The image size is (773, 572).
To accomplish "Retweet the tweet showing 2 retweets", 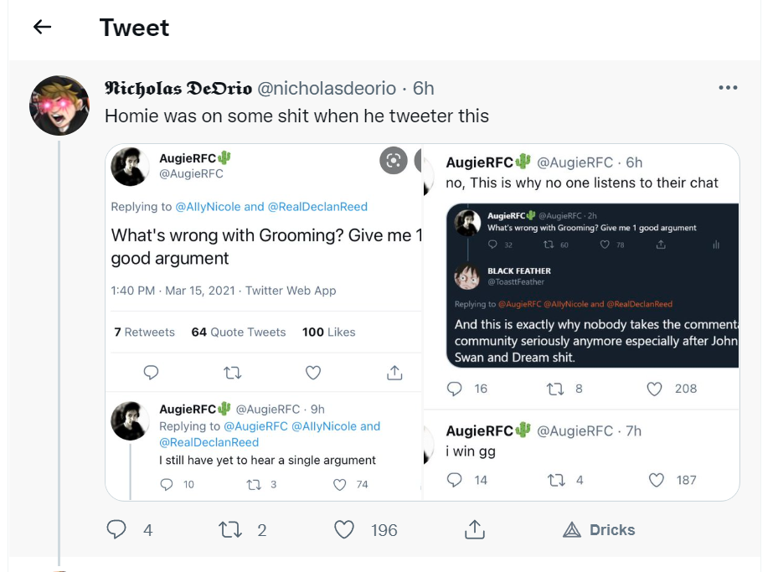I will click(x=230, y=529).
